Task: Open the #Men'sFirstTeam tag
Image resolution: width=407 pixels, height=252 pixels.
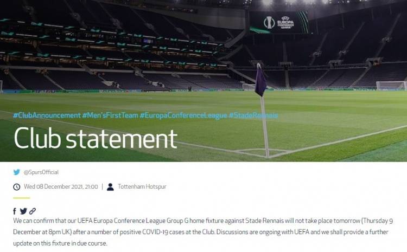Action: 110,115
